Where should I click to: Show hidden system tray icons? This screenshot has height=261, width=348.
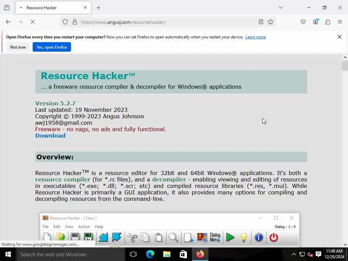[x=294, y=254]
